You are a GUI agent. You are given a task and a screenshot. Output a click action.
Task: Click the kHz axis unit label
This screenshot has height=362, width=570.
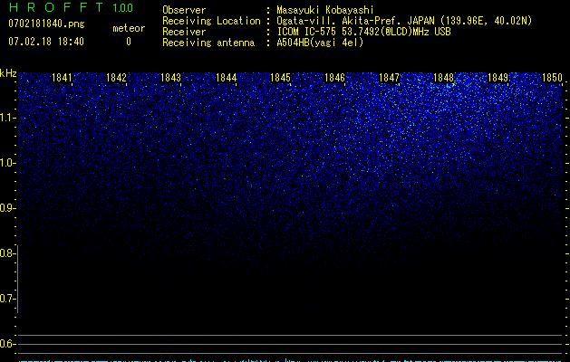tap(9, 73)
